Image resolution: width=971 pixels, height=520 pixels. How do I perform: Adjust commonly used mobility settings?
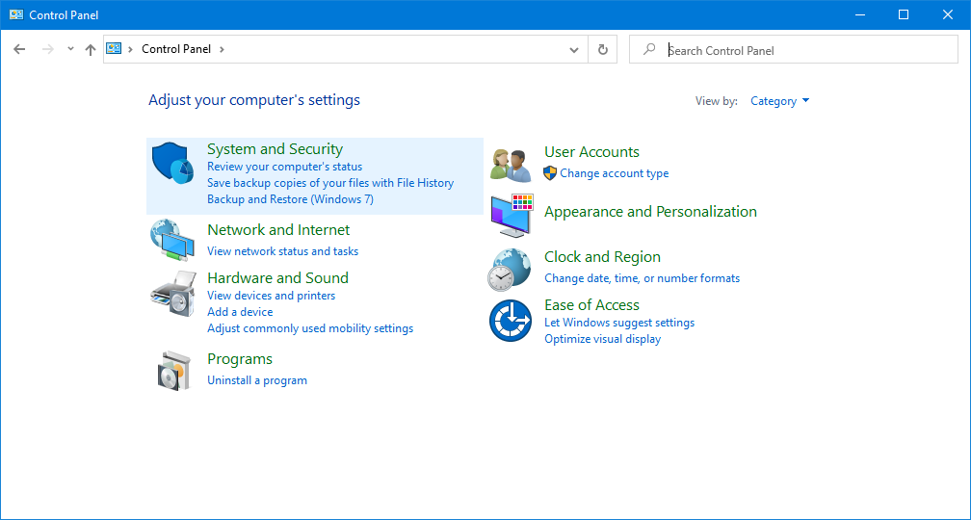click(310, 328)
